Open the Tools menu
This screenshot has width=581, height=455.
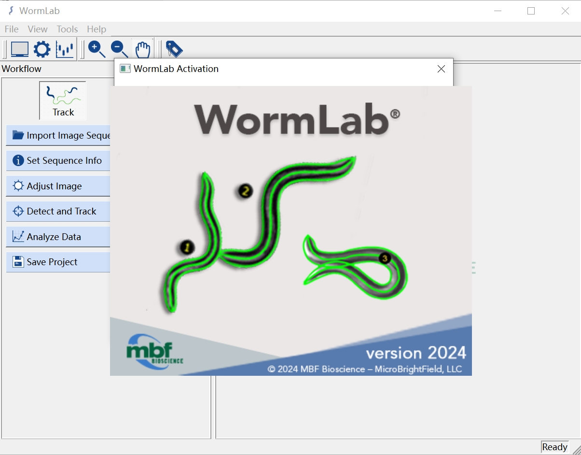coord(67,29)
